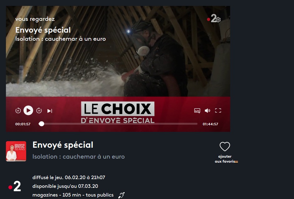The height and width of the screenshot is (199, 294).
Task: Open player settings gear icon
Action: (218, 20)
